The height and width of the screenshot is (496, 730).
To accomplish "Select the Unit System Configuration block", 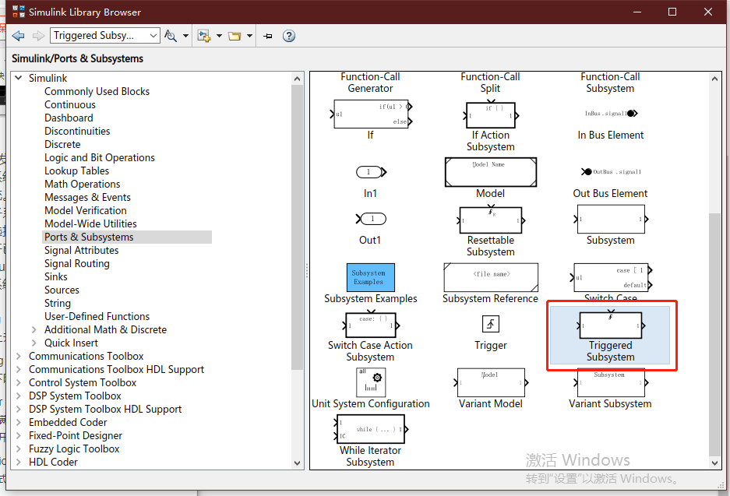I will pyautogui.click(x=371, y=382).
